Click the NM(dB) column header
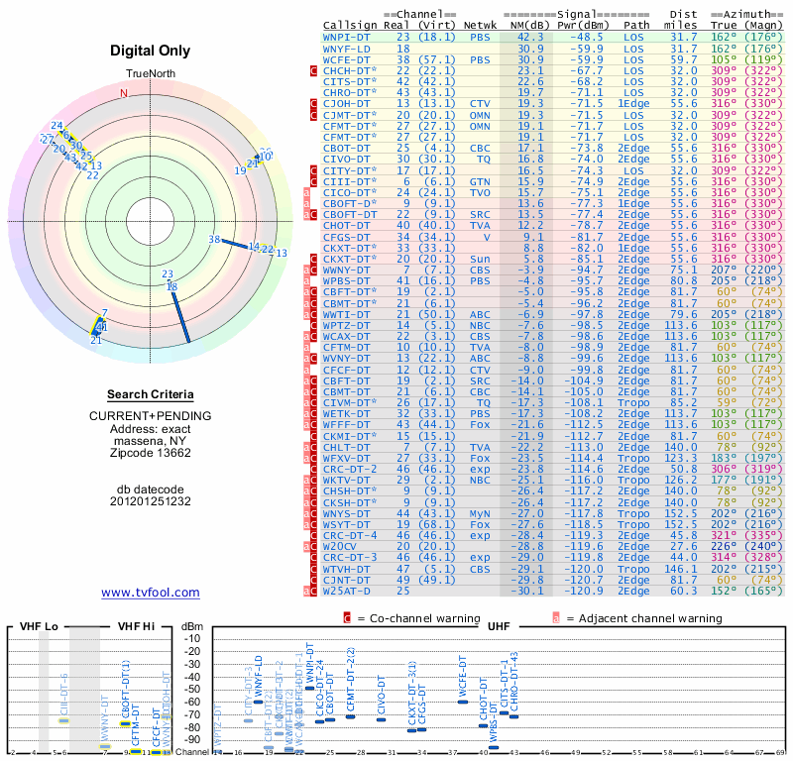The width and height of the screenshot is (793, 761). point(523,25)
